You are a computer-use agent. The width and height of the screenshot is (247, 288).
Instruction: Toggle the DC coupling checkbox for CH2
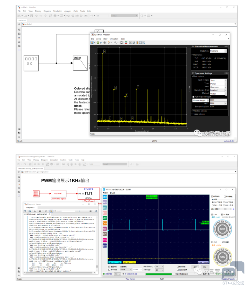(223, 242)
